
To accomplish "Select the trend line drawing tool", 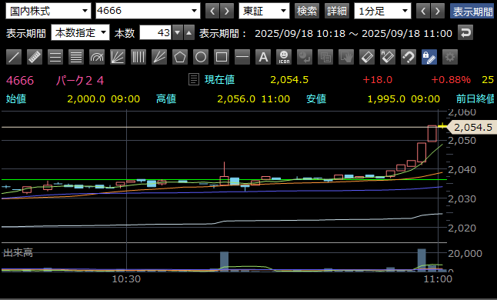I will coord(14,57).
